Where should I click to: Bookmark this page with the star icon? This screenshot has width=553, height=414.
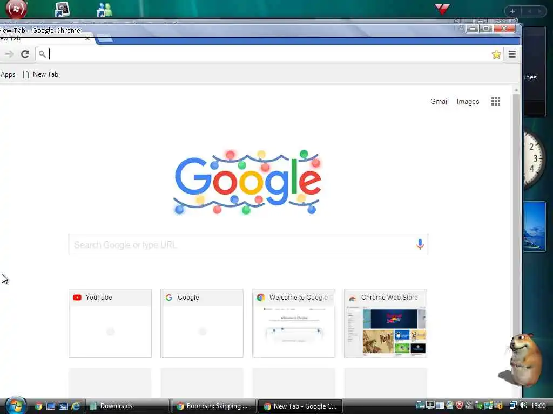pyautogui.click(x=496, y=54)
